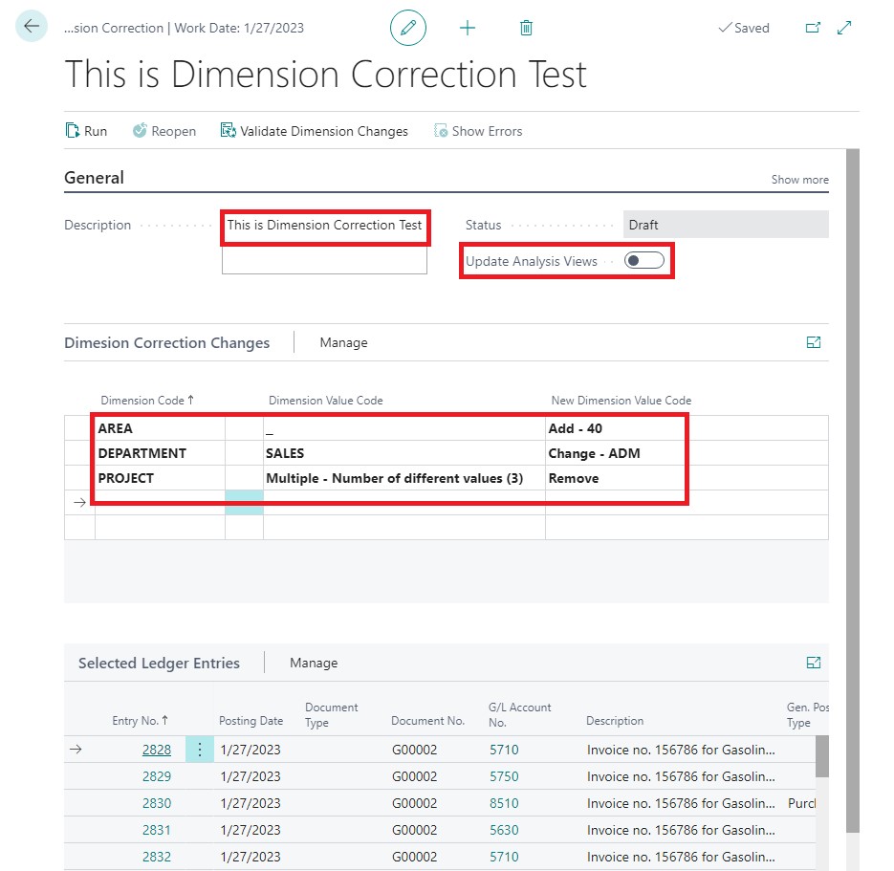Toggle the Update Analysis Views switch
Screen dimensions: 894x871
pyautogui.click(x=643, y=261)
